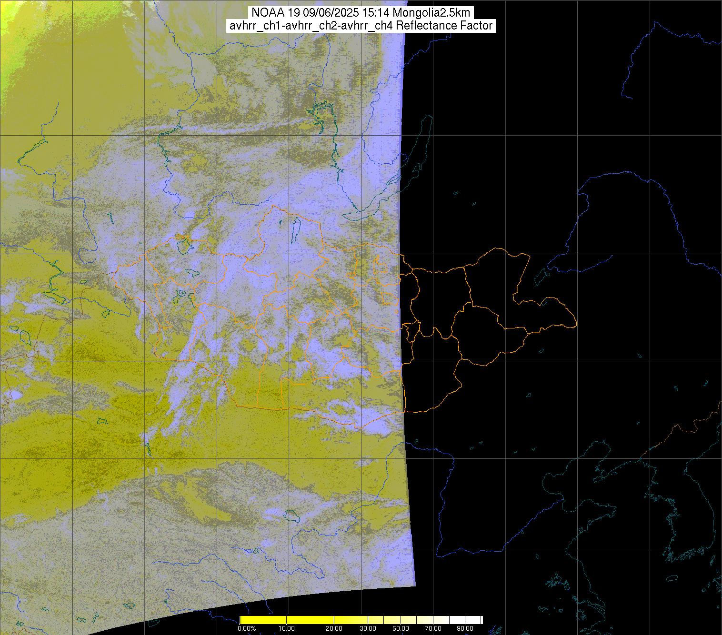
Task: Click the "0.00%" color bar label
Action: (x=247, y=628)
